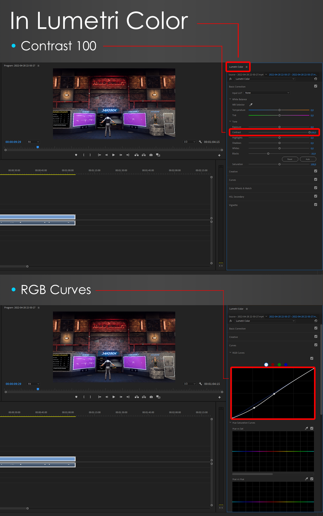
Task: Collapse the Hue Saturation Curves section
Action: (230, 423)
